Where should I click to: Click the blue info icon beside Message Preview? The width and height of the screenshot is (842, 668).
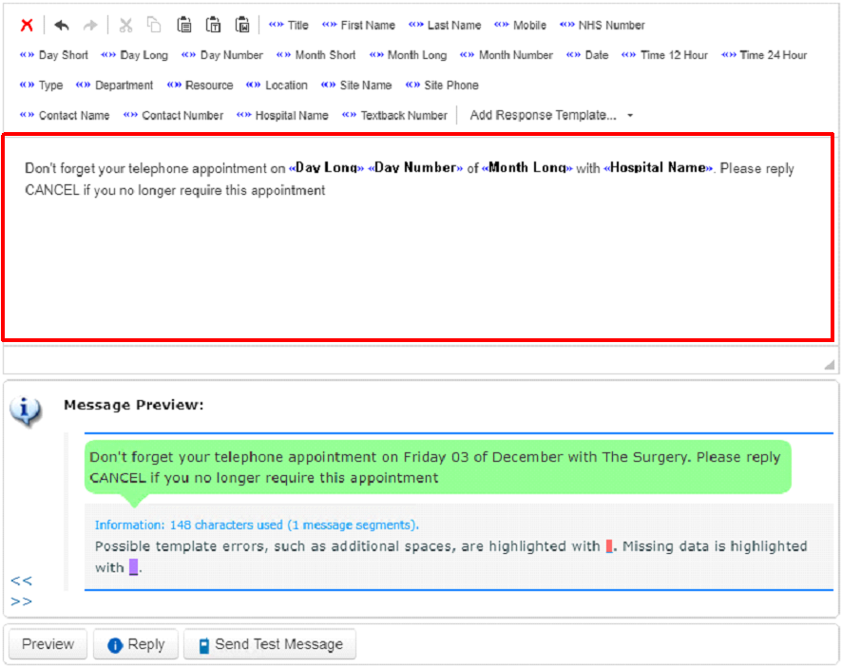pos(26,410)
